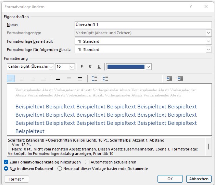Decrease the indent
215x185 pixels.
pyautogui.click(x=169, y=79)
